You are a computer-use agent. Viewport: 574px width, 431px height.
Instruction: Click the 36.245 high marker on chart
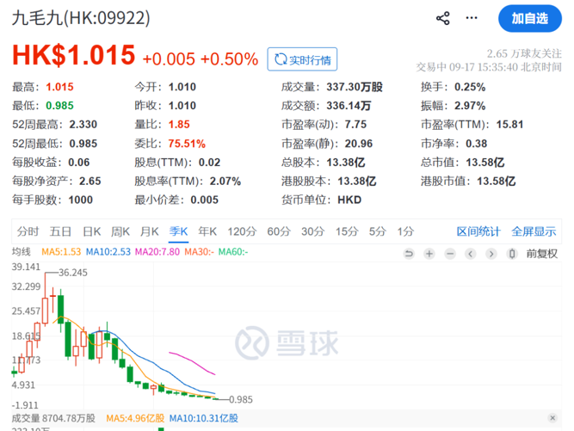pos(73,273)
